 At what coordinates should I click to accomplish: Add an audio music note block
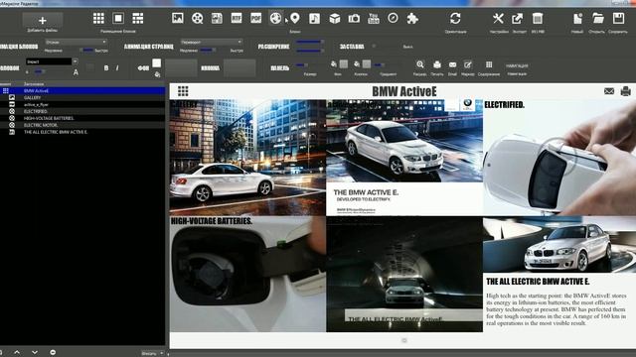(315, 18)
